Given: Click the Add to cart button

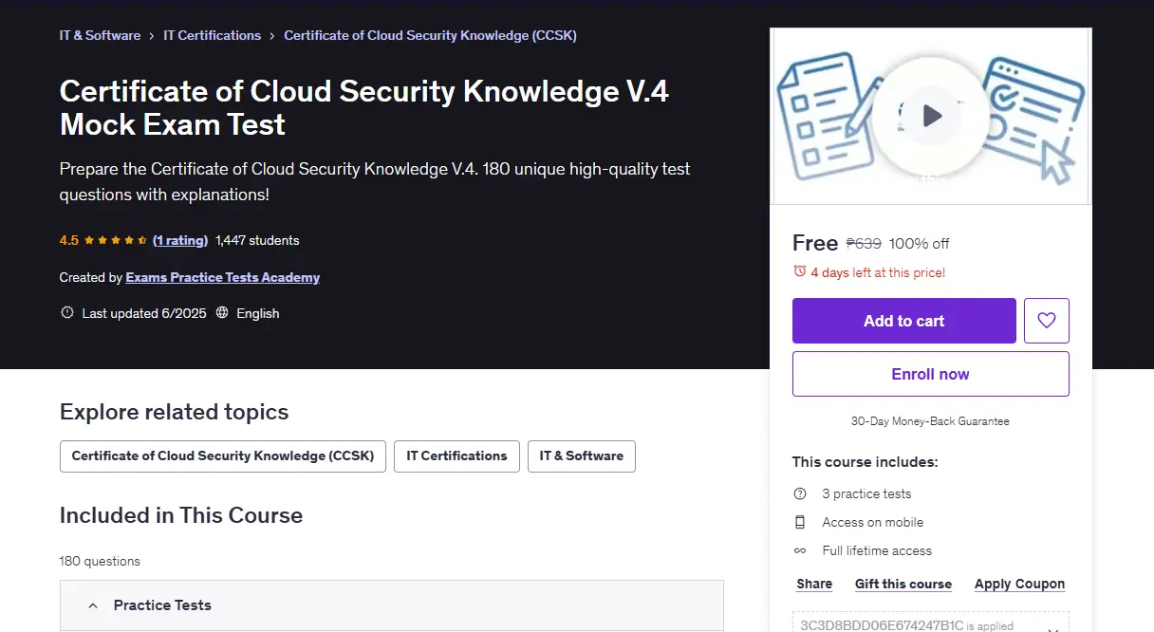Looking at the screenshot, I should (x=904, y=321).
